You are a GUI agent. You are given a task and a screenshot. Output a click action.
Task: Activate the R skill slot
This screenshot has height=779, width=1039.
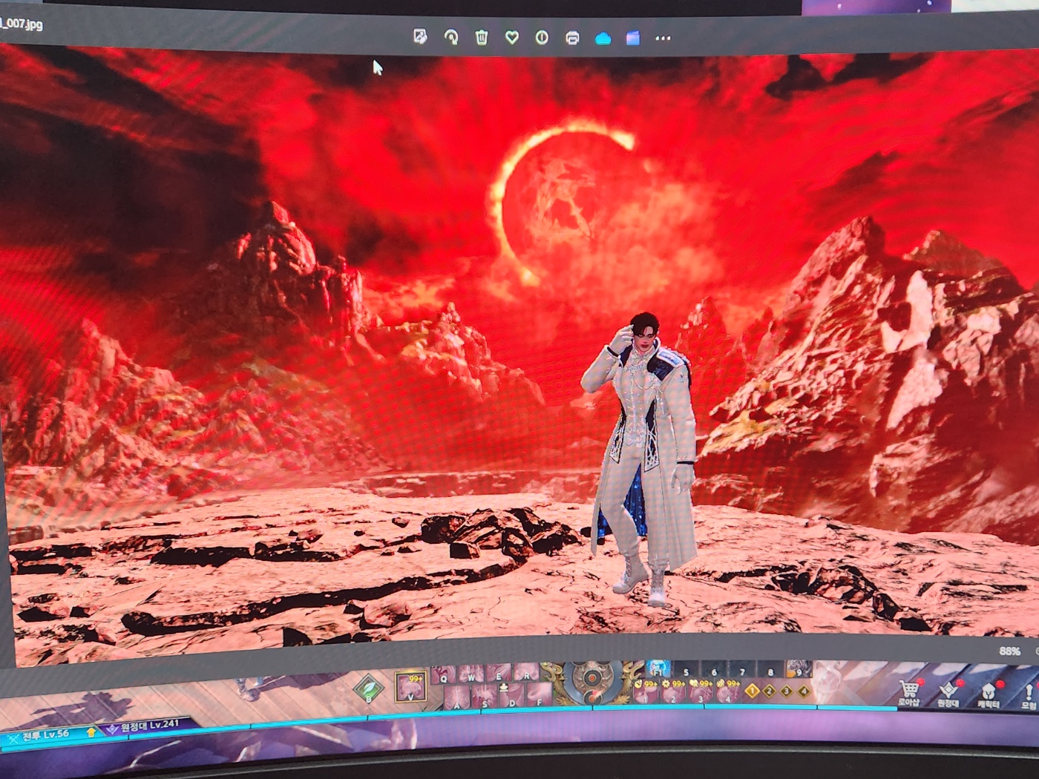[x=526, y=671]
